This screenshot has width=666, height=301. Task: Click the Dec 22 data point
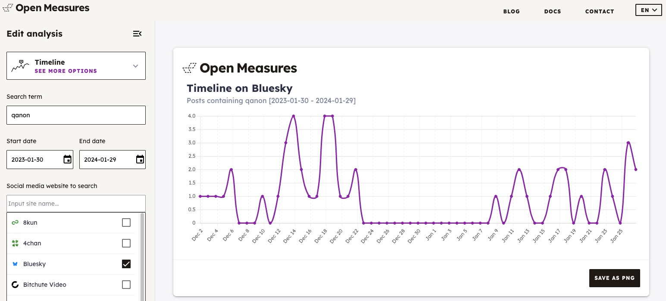[x=356, y=169]
